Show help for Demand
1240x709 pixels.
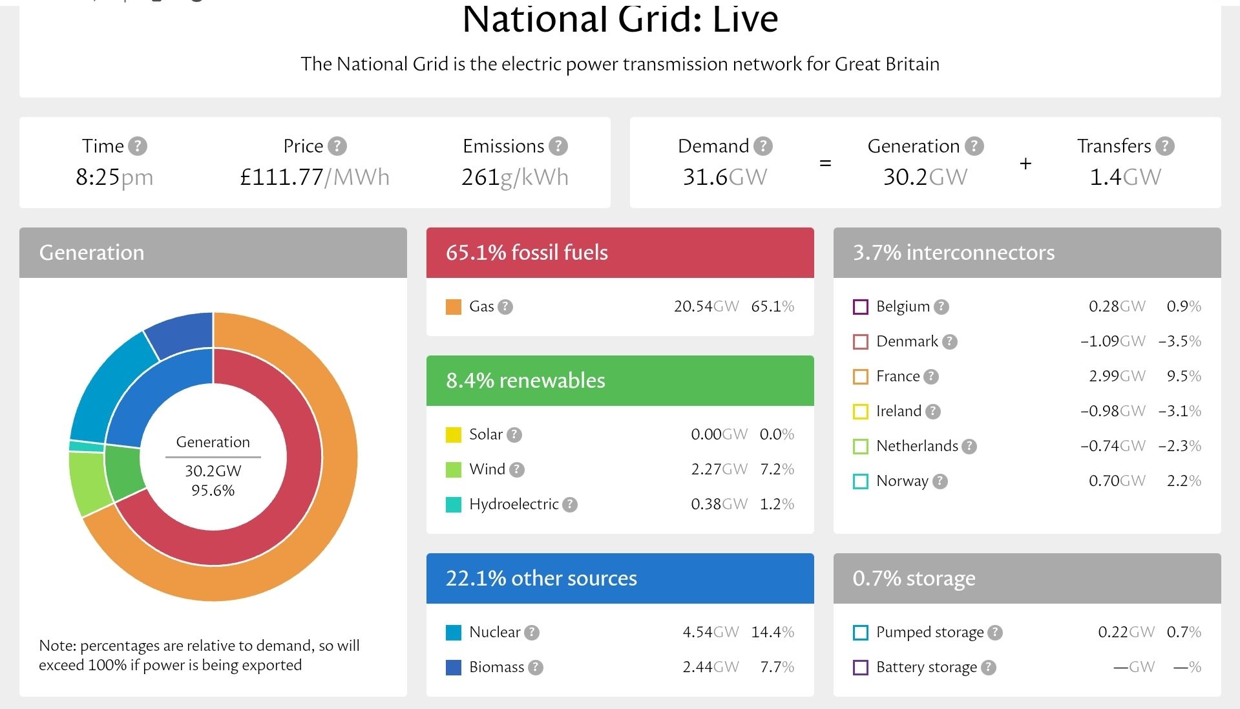tap(762, 146)
